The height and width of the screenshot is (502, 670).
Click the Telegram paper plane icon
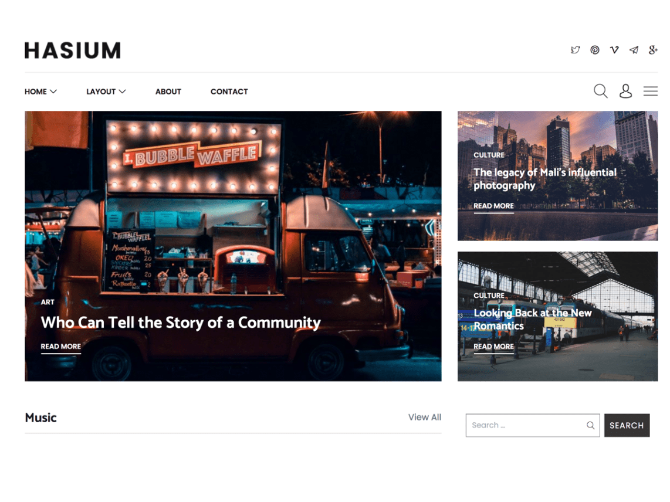tap(634, 50)
